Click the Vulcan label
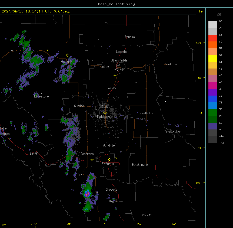The height and width of the screenshot is (228, 233). pos(147,214)
